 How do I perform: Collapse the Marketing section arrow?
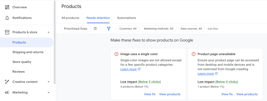[48, 92]
